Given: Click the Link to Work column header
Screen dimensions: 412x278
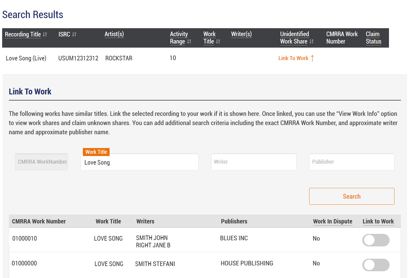Looking at the screenshot, I should tap(378, 221).
